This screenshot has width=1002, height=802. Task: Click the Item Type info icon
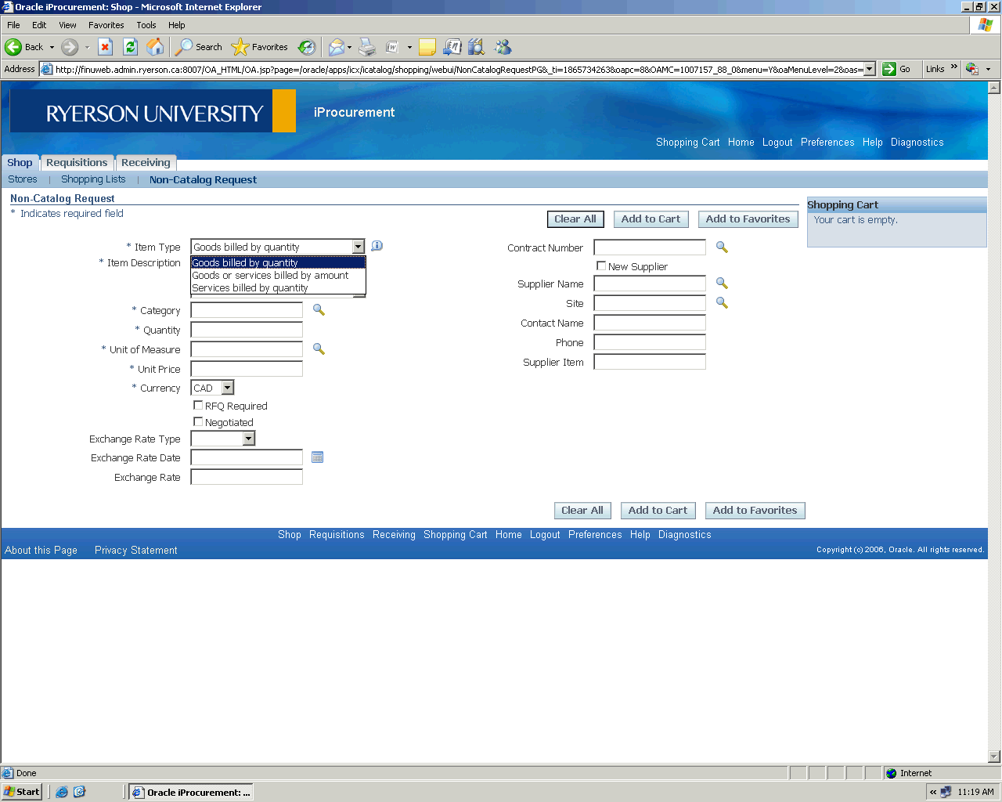pos(377,246)
